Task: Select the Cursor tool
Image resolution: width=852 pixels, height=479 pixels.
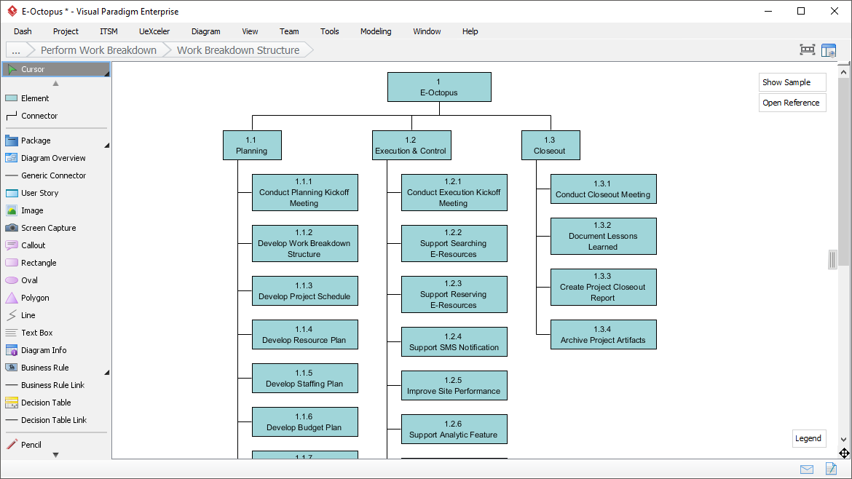Action: pos(56,69)
